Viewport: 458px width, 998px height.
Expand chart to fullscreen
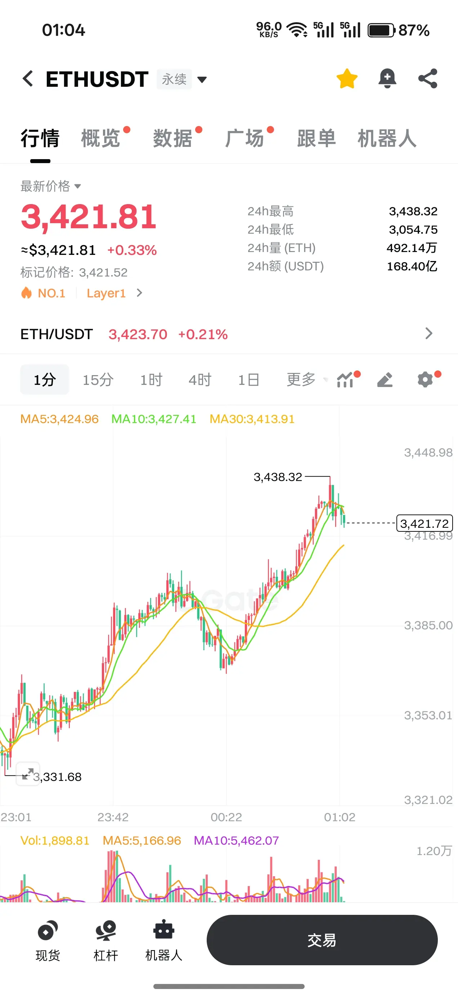tap(27, 774)
